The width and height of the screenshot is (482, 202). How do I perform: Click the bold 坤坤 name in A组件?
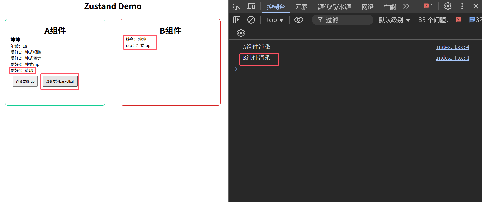15,39
